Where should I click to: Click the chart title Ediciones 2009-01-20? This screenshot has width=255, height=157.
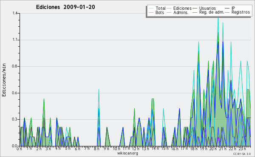click(65, 7)
